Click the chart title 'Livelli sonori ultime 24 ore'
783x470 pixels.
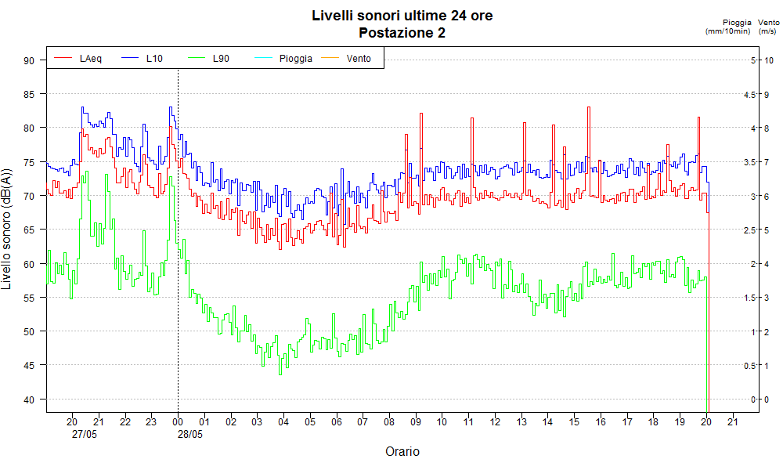pyautogui.click(x=402, y=16)
